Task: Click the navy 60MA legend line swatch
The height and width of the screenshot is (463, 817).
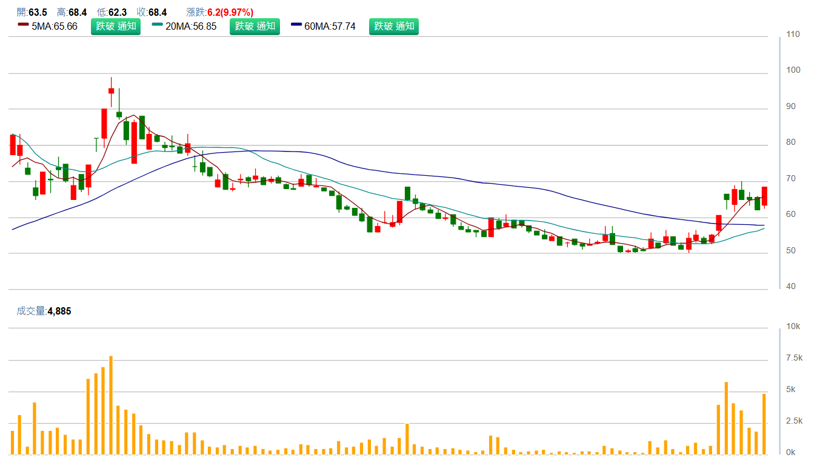Action: (x=296, y=25)
